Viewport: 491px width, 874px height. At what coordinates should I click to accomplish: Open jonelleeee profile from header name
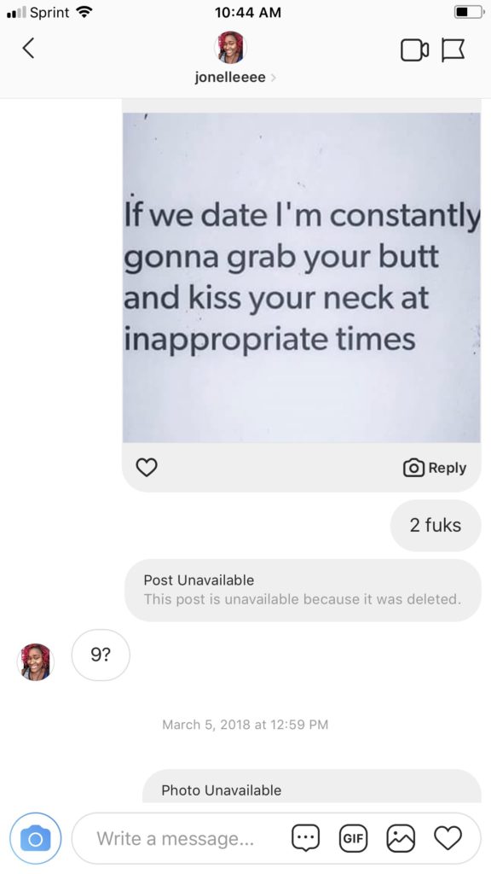pyautogui.click(x=230, y=78)
